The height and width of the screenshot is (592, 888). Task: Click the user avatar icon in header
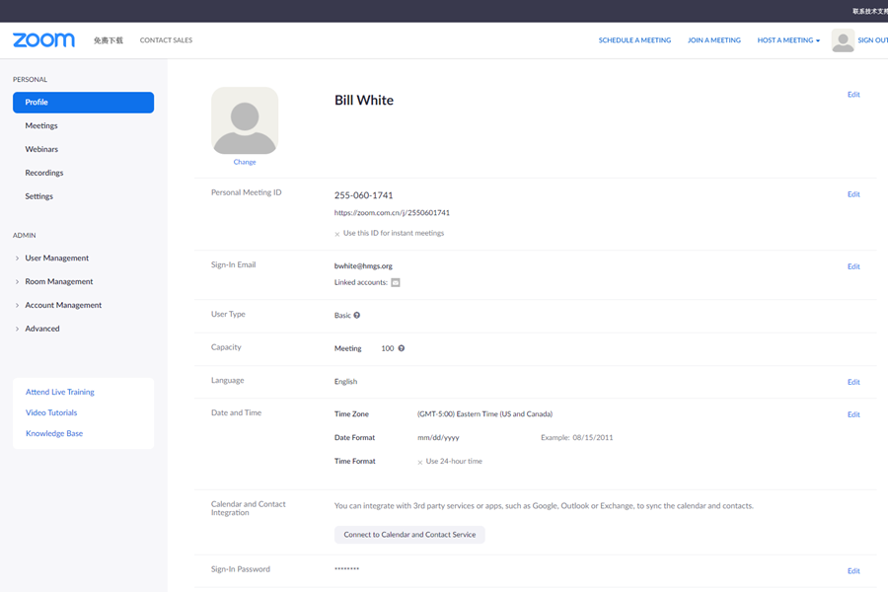point(843,40)
